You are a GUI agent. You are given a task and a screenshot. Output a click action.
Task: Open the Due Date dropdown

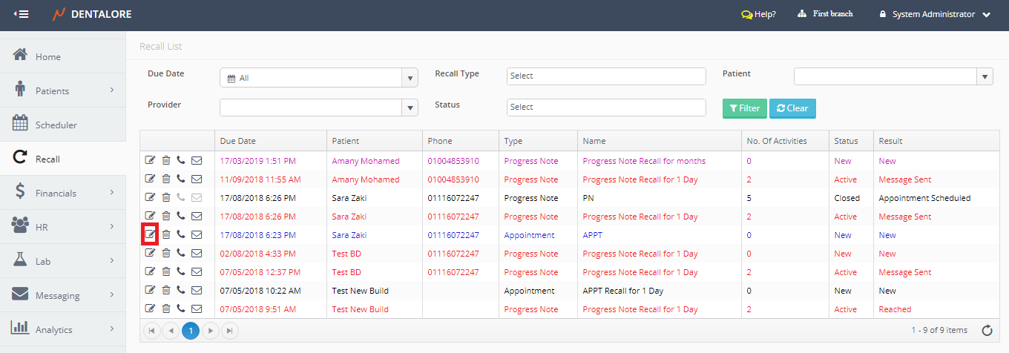click(x=410, y=77)
